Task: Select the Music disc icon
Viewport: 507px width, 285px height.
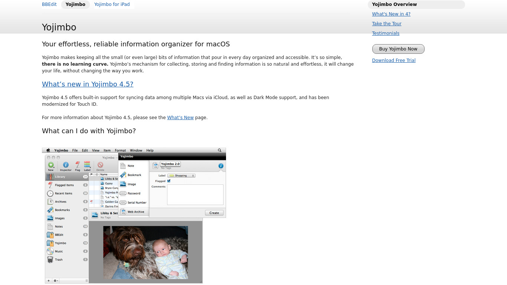Action: click(x=50, y=251)
